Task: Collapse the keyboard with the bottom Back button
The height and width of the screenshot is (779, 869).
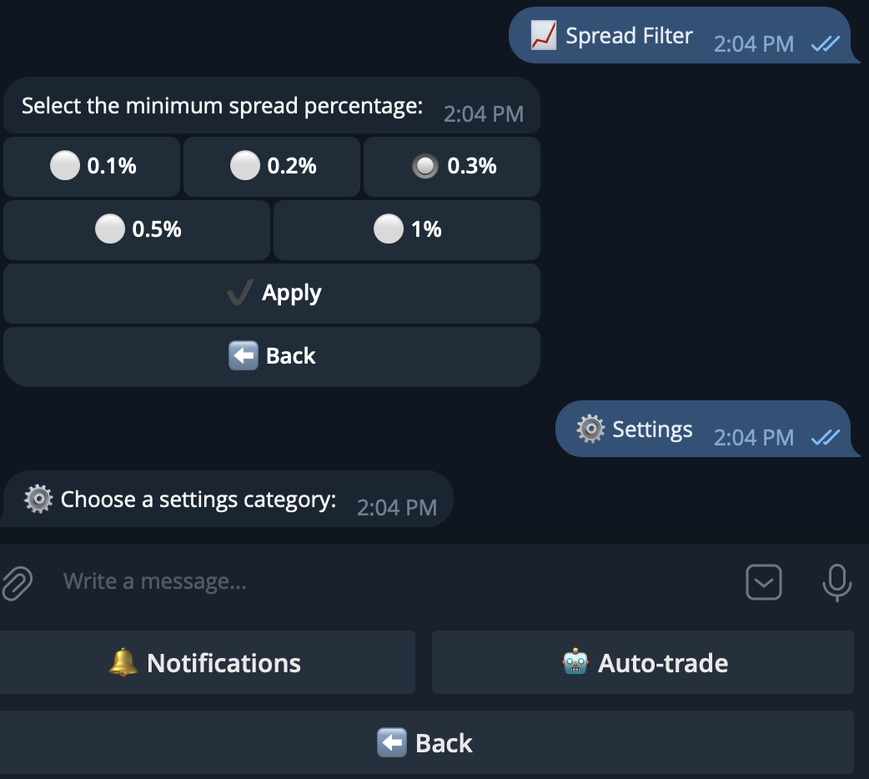Action: click(435, 742)
